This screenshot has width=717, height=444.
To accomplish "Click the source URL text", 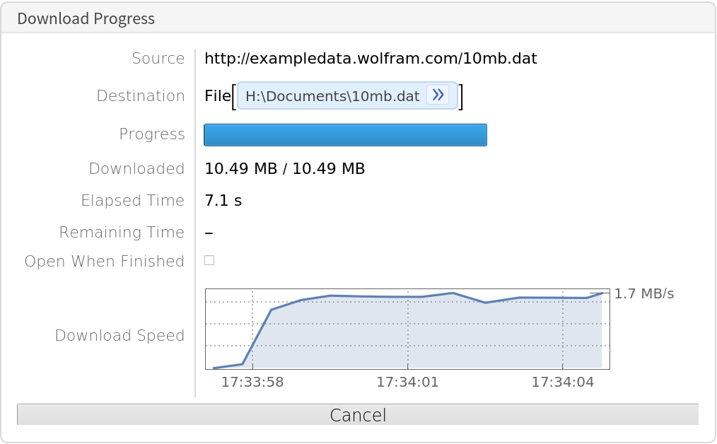I will (371, 59).
